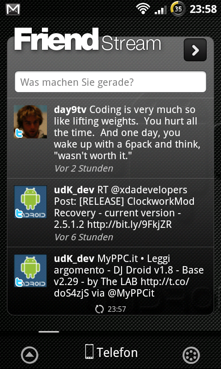Open the circular dots personalize icon

click(191, 355)
